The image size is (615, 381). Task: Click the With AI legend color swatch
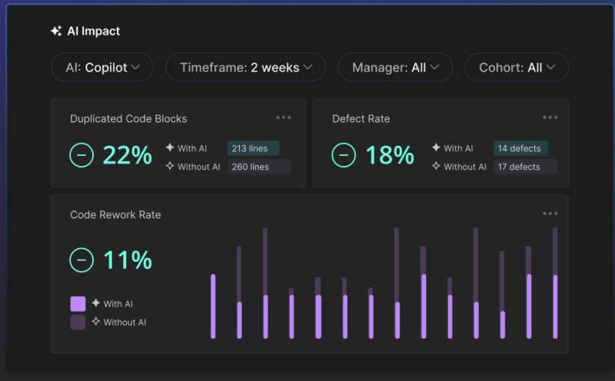(78, 303)
